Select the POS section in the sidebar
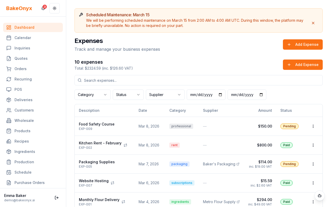331x207 pixels. pos(18,90)
